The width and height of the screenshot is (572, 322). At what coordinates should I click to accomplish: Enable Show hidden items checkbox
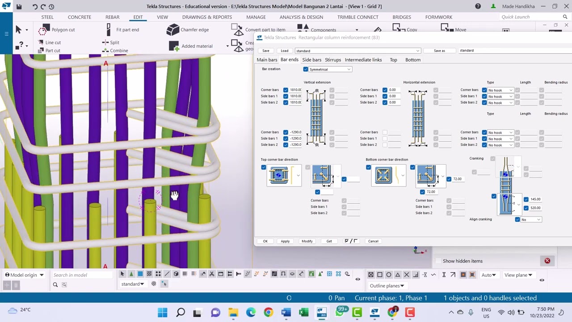tap(438, 261)
